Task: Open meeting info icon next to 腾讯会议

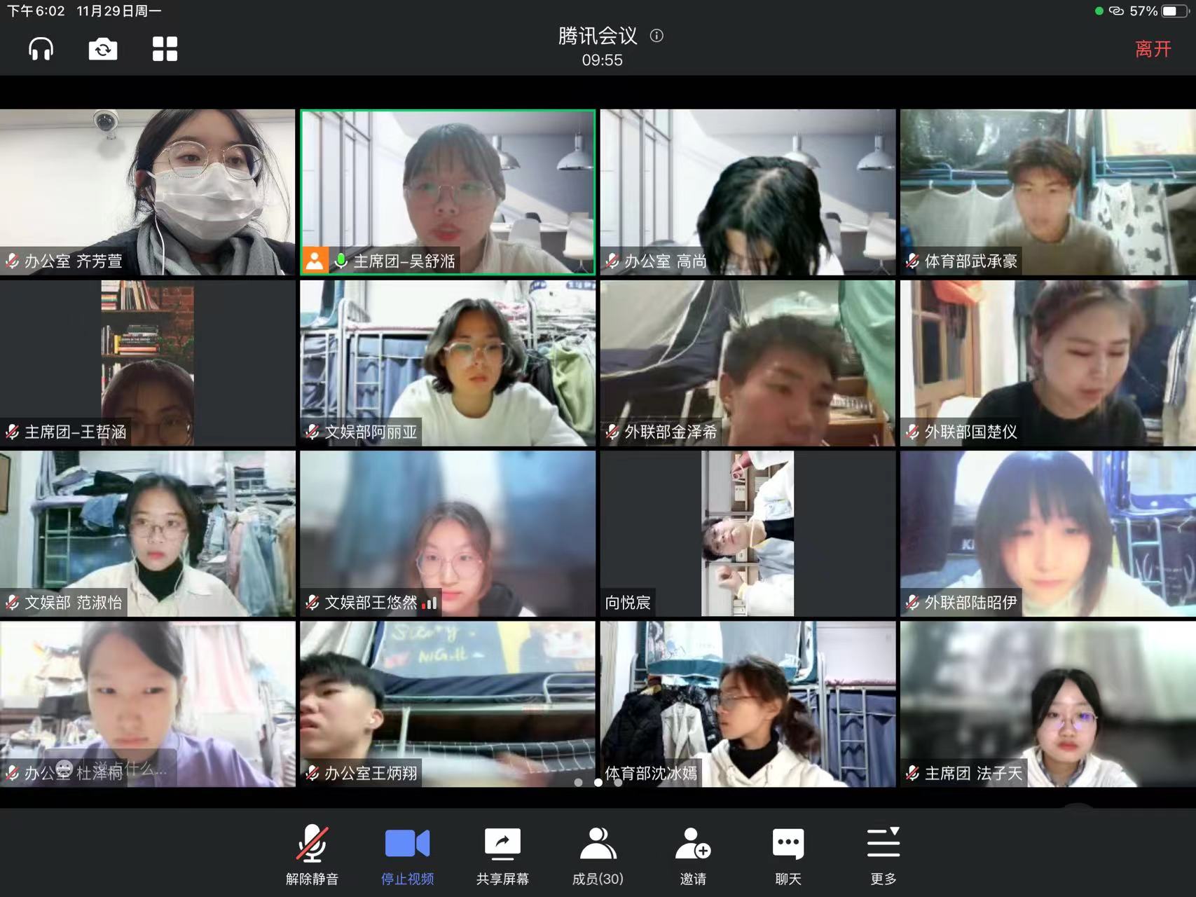Action: click(657, 36)
